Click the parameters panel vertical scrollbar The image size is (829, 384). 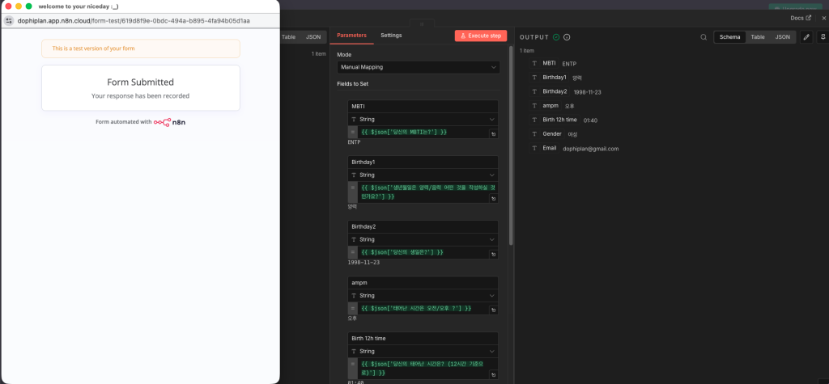(x=510, y=146)
